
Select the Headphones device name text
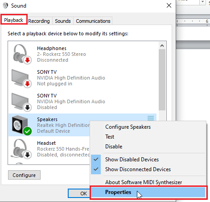point(52,48)
